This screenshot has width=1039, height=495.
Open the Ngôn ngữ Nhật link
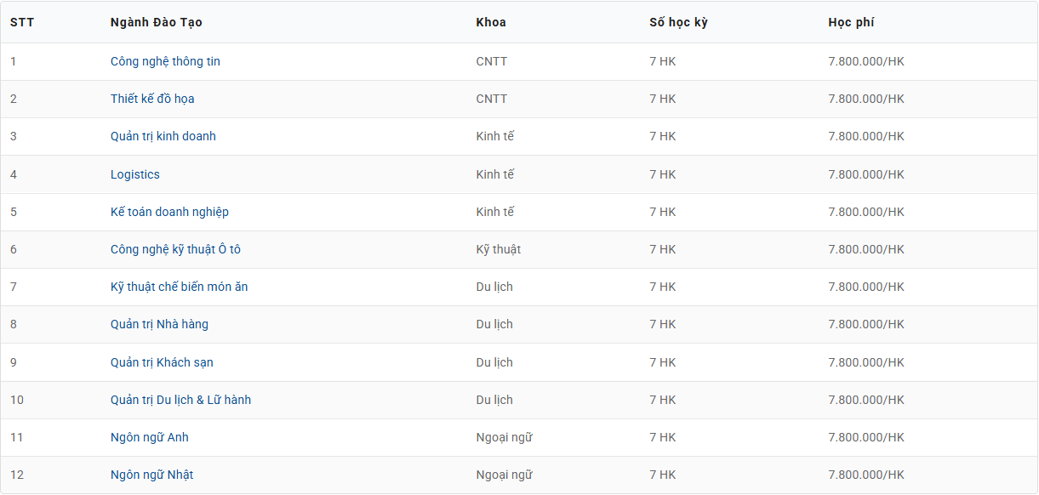point(151,475)
